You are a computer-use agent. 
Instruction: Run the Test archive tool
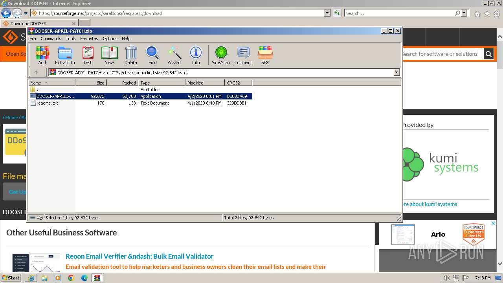point(88,55)
